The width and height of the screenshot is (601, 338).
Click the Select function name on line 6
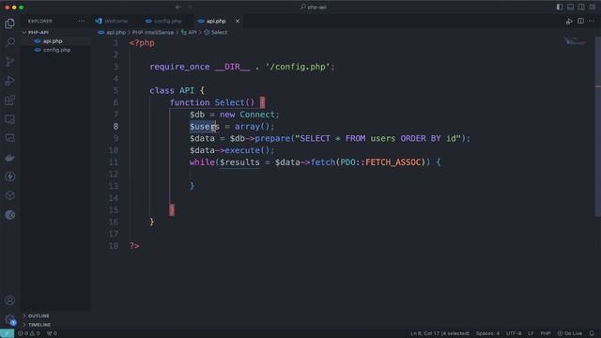point(229,102)
